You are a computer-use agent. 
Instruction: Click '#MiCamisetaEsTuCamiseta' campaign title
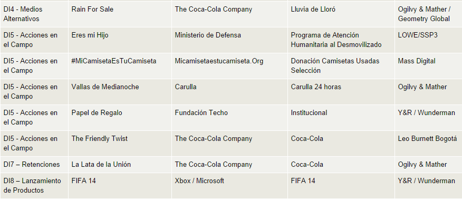[114, 61]
